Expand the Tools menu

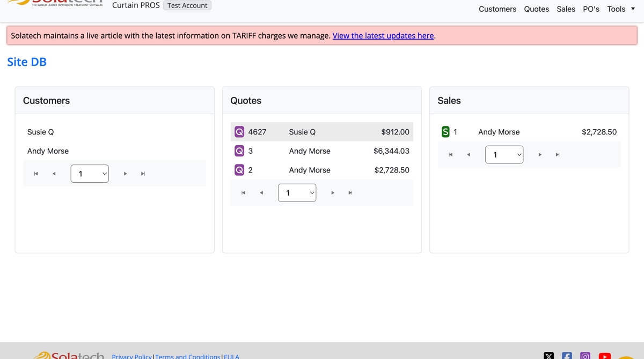[x=621, y=9]
